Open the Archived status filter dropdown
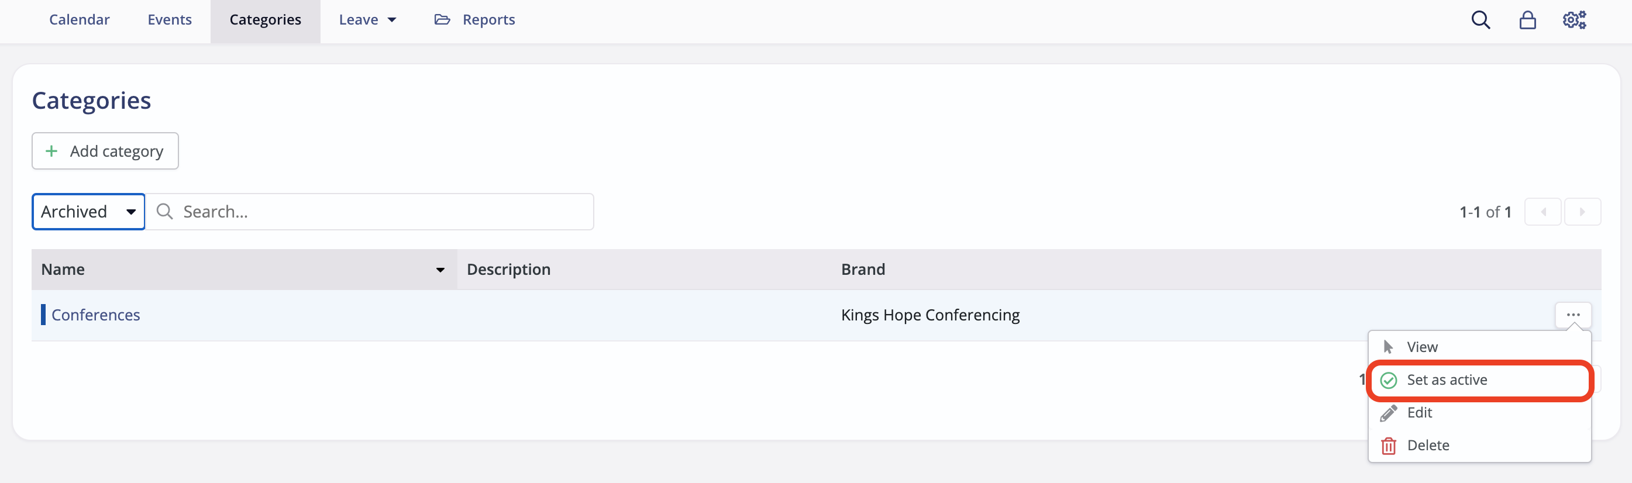 coord(89,212)
